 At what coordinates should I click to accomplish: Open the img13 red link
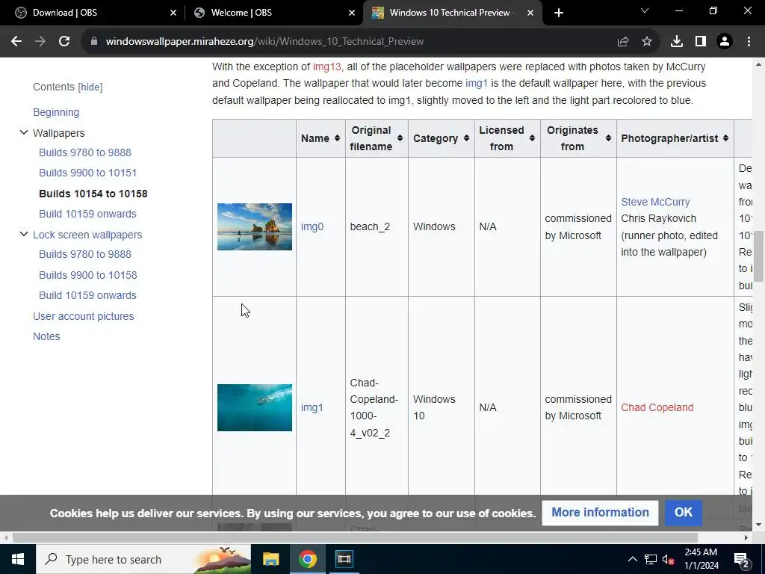327,67
